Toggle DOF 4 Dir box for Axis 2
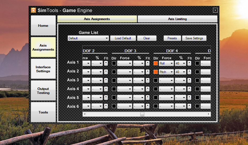The width and height of the screenshot is (248, 145). tap(156, 72)
